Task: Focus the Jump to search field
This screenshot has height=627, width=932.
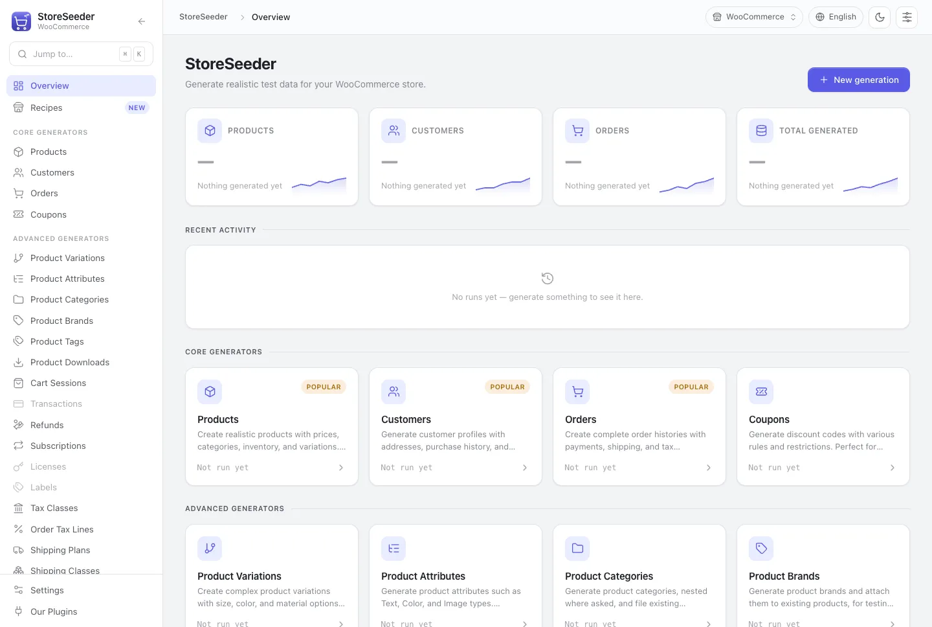Action: (x=81, y=54)
